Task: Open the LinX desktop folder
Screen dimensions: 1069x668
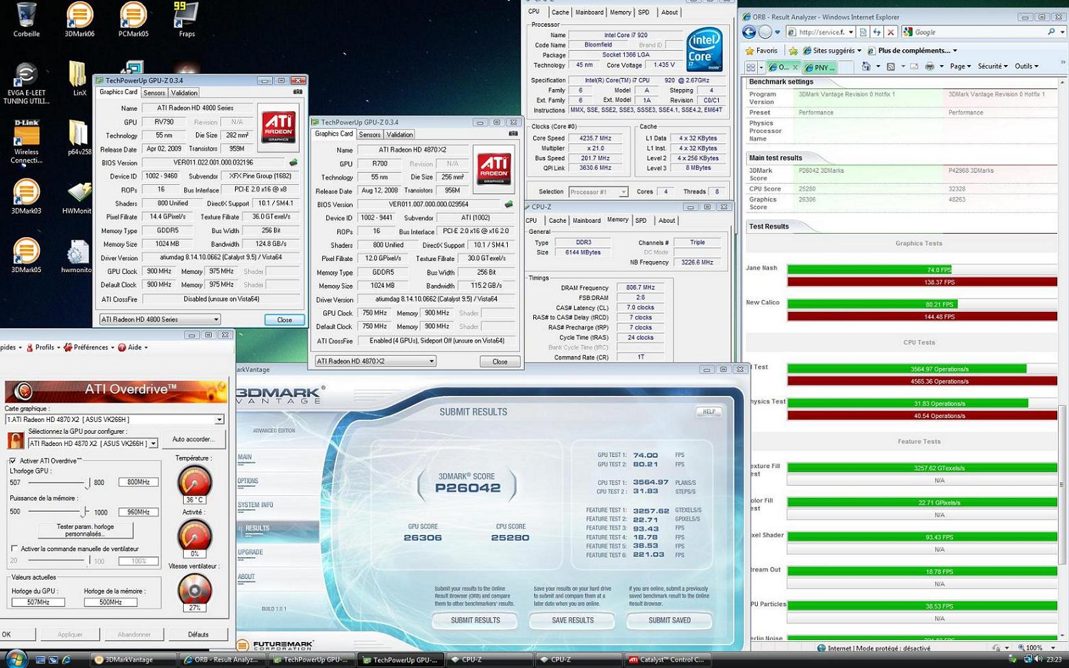Action: (x=79, y=78)
